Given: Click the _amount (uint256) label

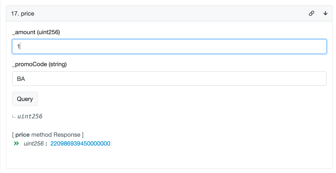Looking at the screenshot, I should [36, 32].
